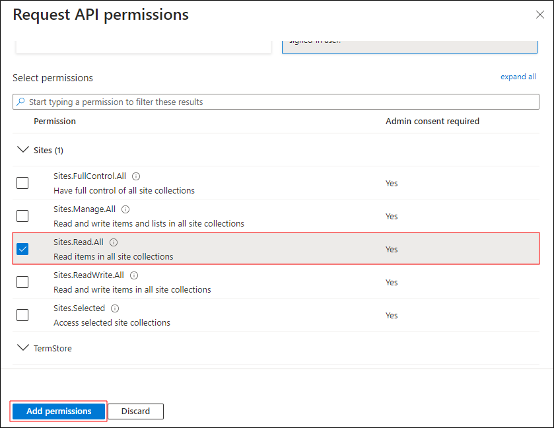The height and width of the screenshot is (428, 554).
Task: Click the search magnifier icon in filter box
Action: (x=21, y=102)
